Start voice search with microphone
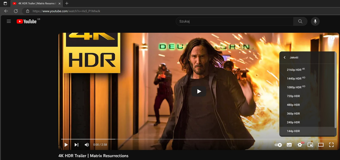This screenshot has height=160, width=340. [315, 21]
